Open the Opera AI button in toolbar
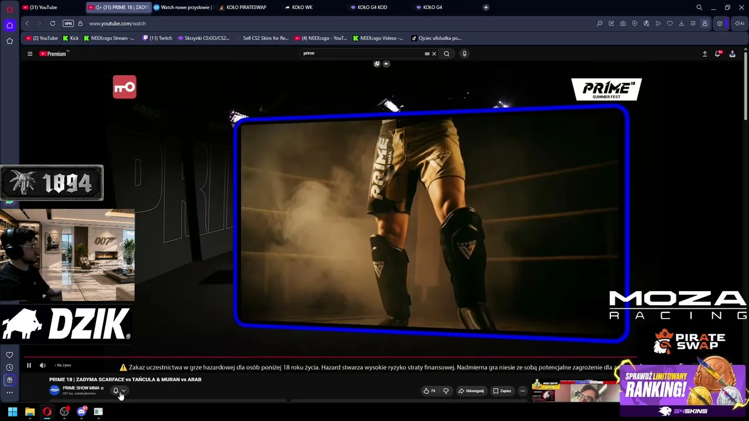The width and height of the screenshot is (749, 421). pyautogui.click(x=739, y=23)
